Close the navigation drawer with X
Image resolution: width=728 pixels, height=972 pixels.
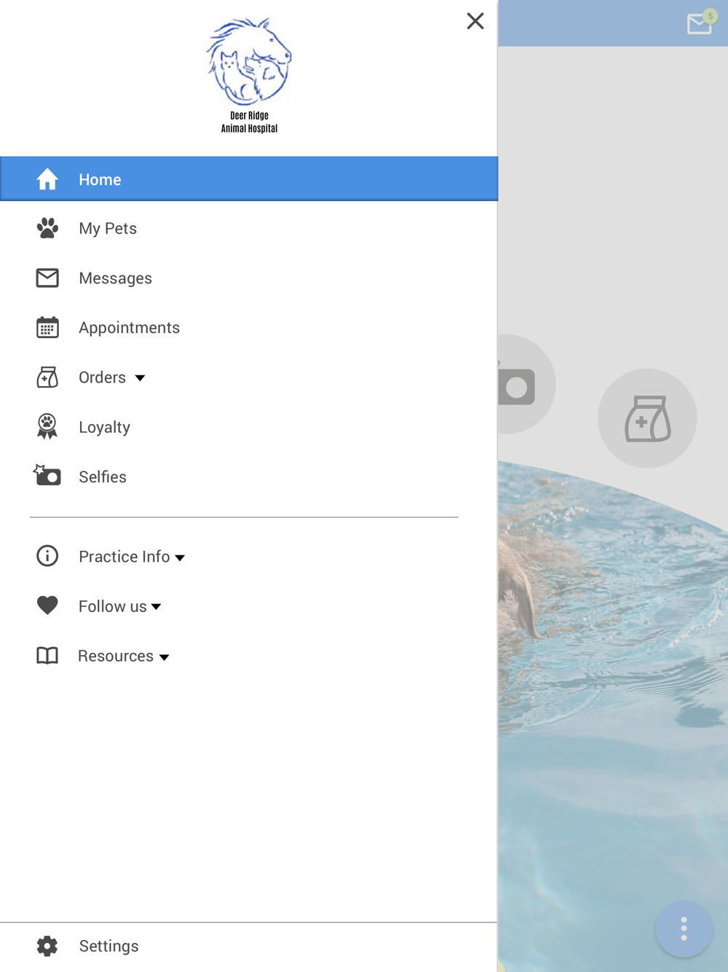[475, 21]
